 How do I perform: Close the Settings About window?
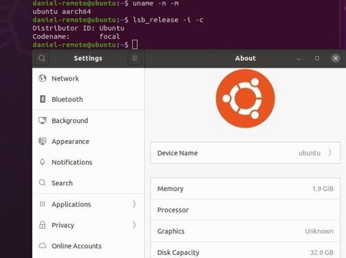tap(335, 58)
